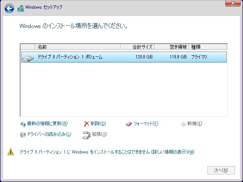Image resolution: width=243 pixels, height=182 pixels.
Task: Click the yellow warning triangle icon
Action: [x=11, y=152]
